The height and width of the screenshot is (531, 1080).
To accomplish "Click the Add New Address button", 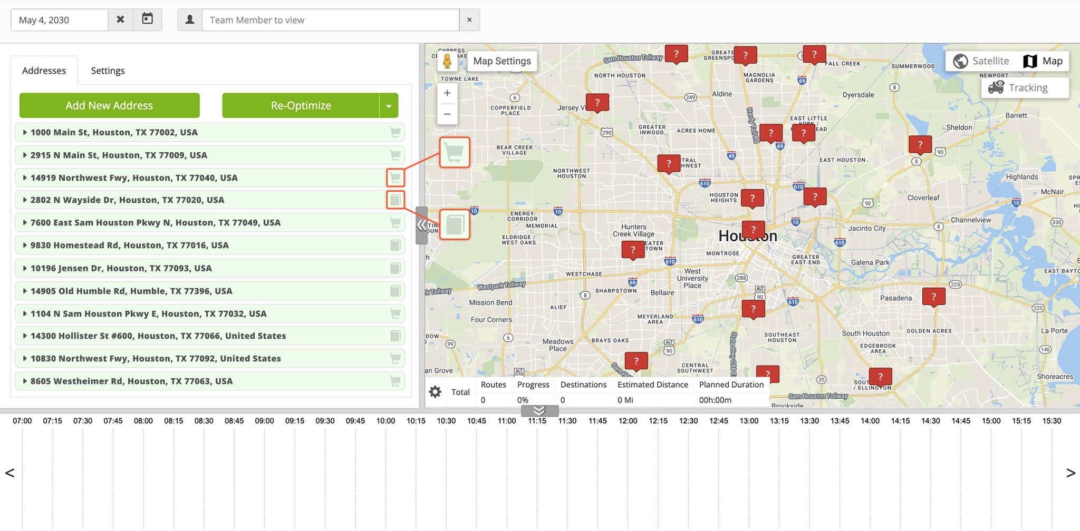I will [x=109, y=106].
